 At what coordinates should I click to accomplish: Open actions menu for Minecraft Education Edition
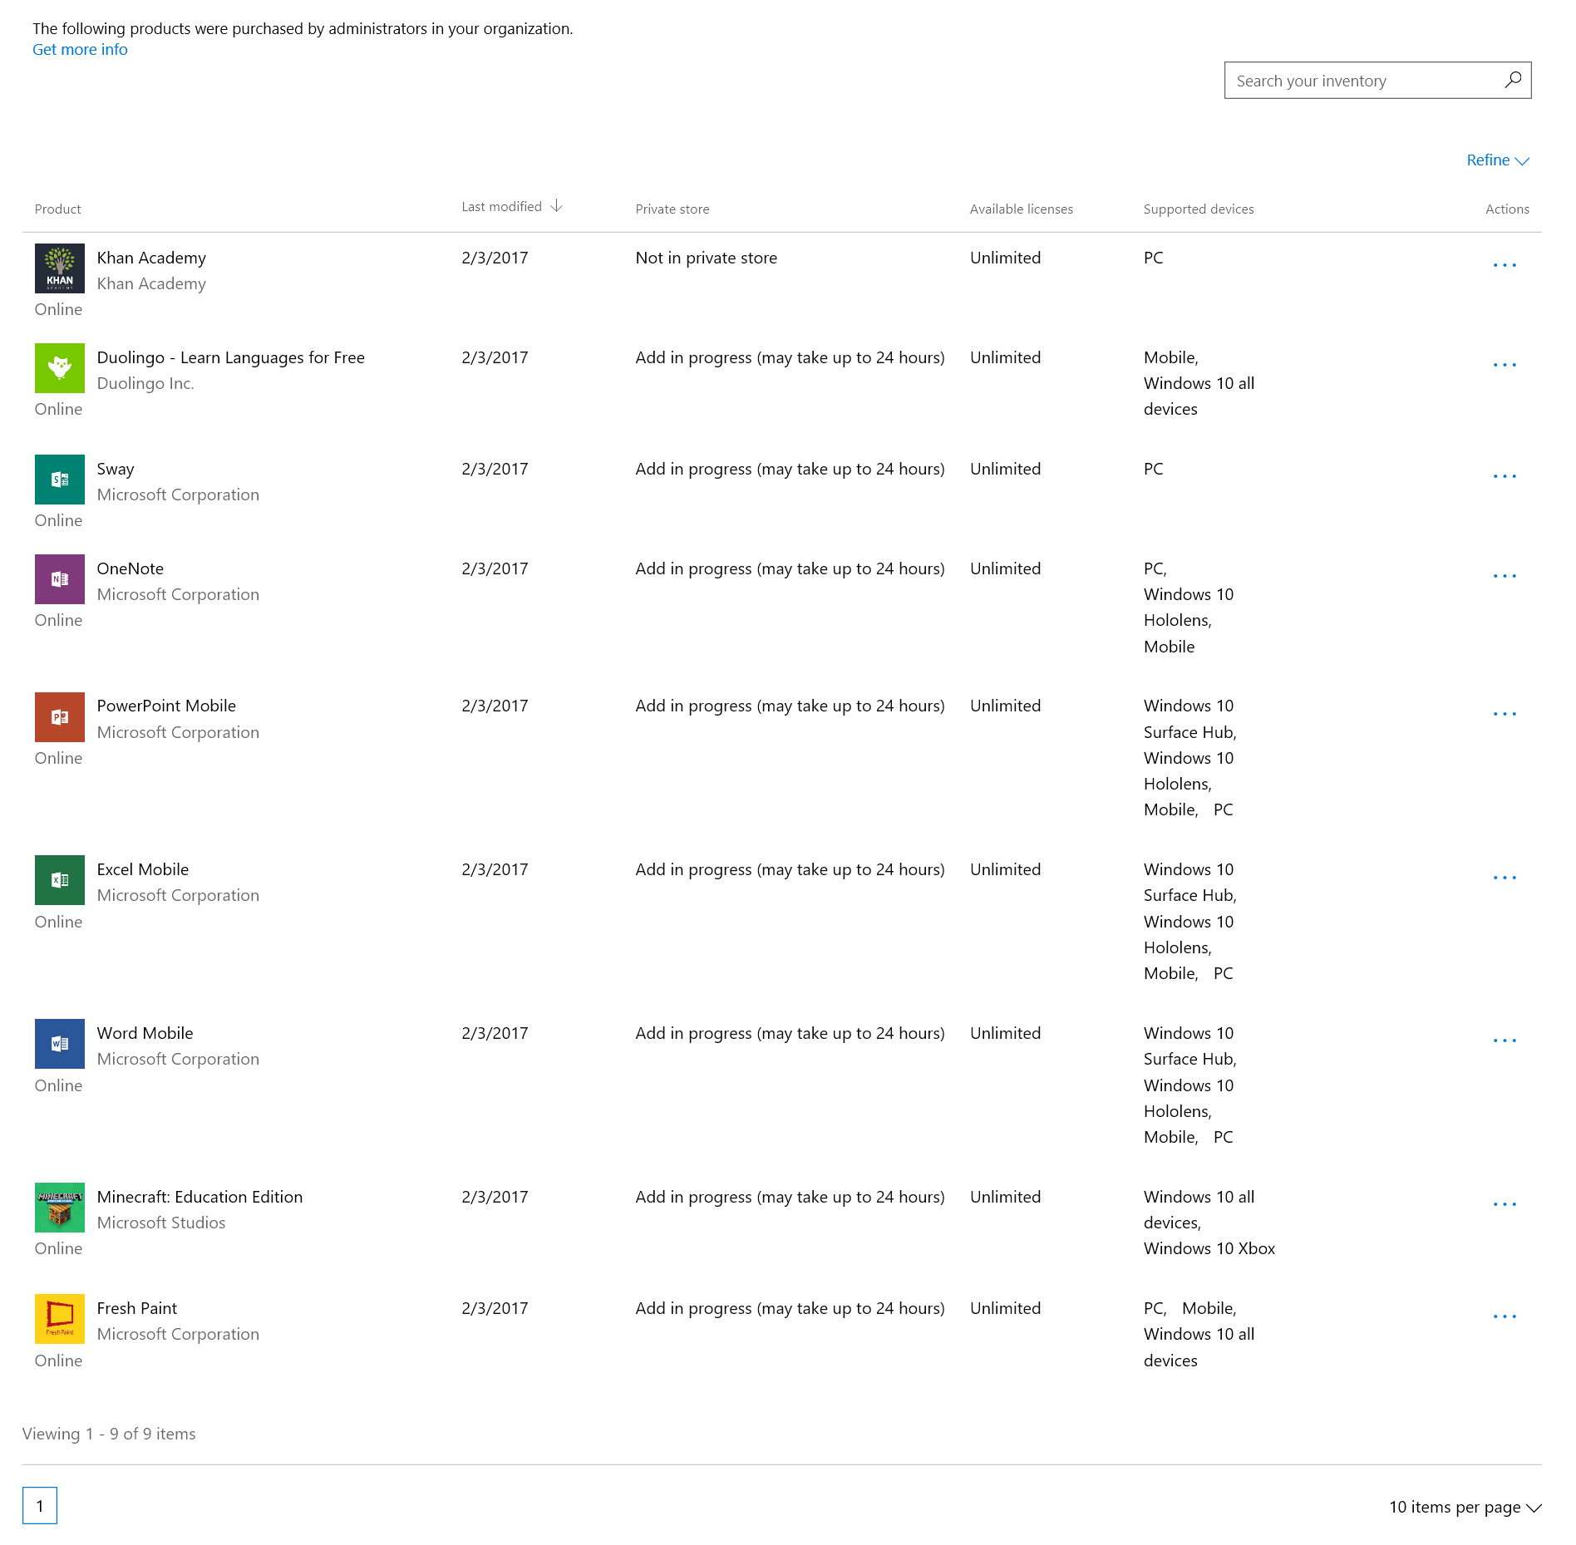1505,1204
